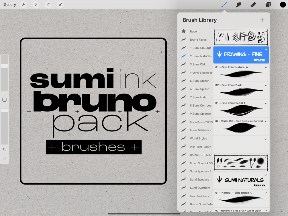Select the 4.Sumi-E.Bamboo brush set
The width and height of the screenshot is (288, 216).
tap(201, 73)
